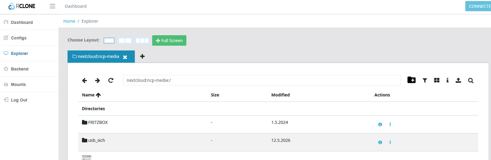The image size is (491, 160).
Task: Add a new explorer tab
Action: pyautogui.click(x=142, y=56)
